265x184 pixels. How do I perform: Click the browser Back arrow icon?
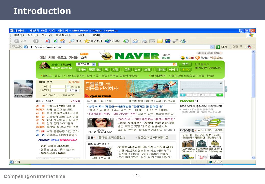pos(16,41)
